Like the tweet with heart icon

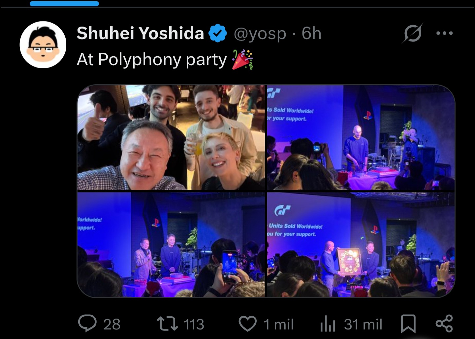coord(248,324)
